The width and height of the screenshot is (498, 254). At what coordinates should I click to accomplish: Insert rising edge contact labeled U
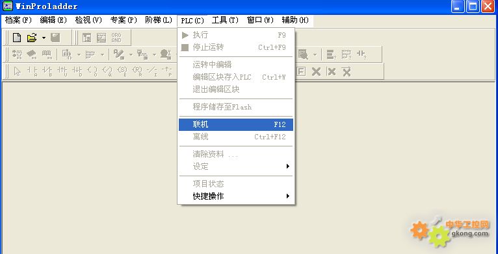(62, 71)
